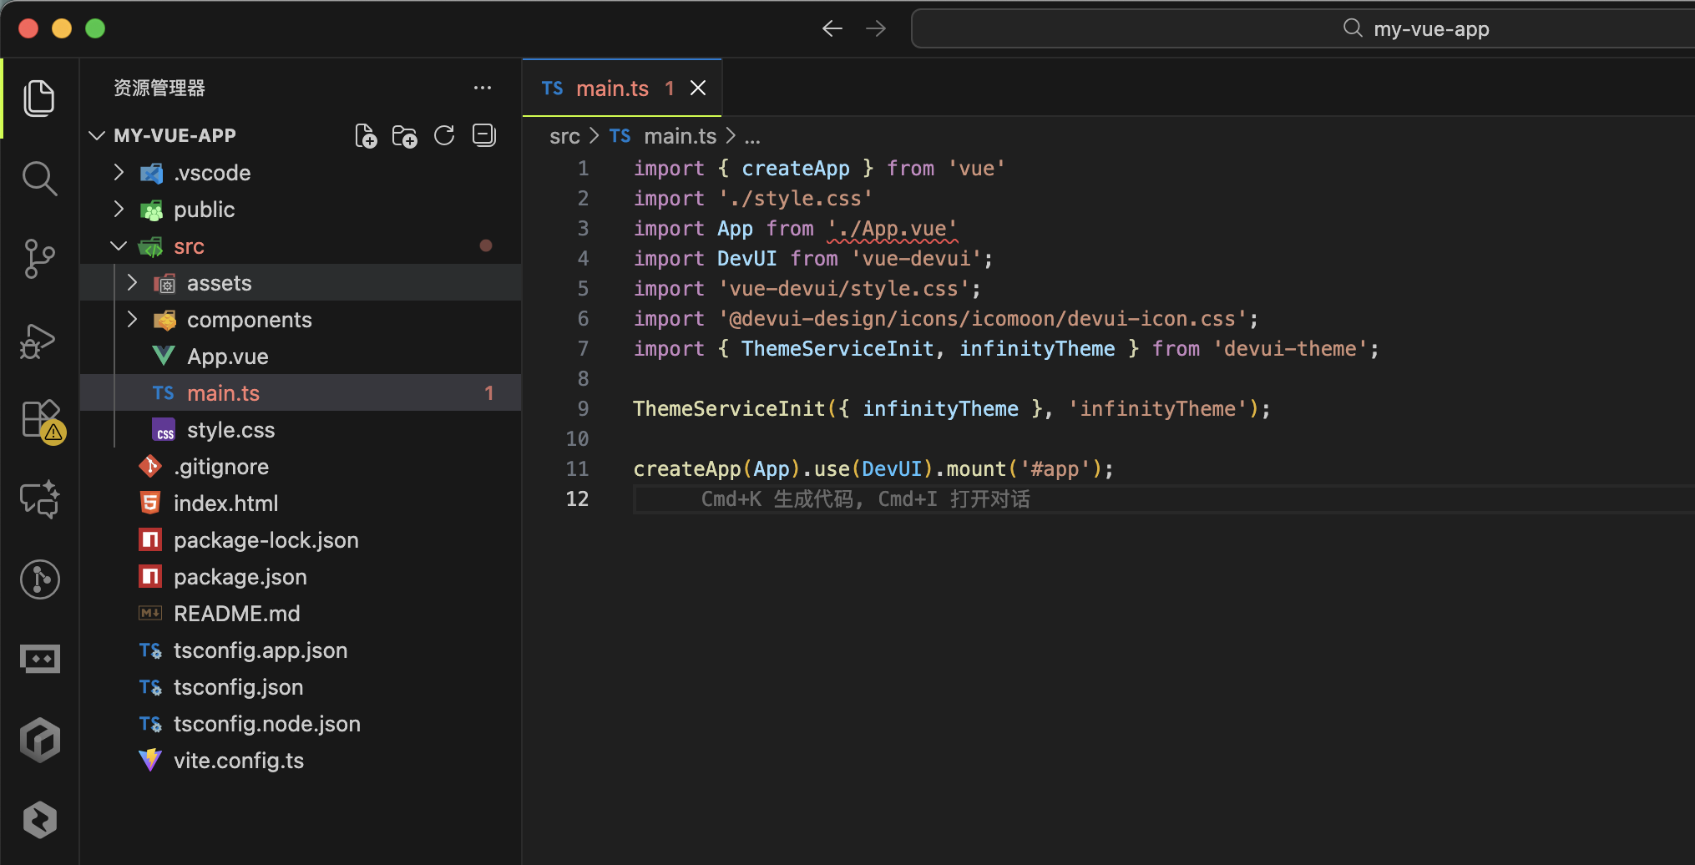Open the Source Control view

(39, 259)
